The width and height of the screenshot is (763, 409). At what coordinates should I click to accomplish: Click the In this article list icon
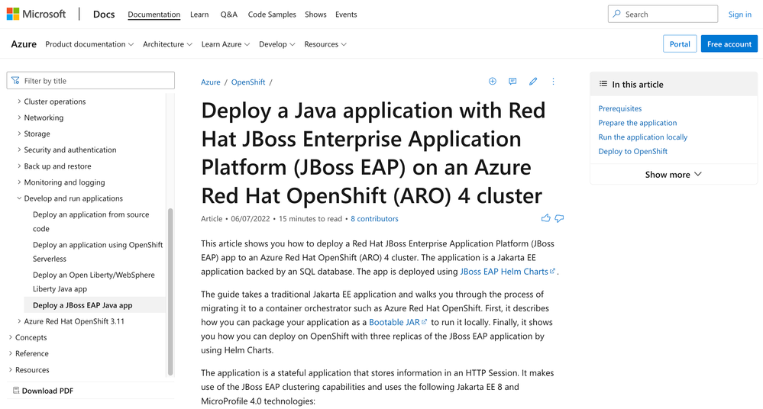click(x=603, y=84)
